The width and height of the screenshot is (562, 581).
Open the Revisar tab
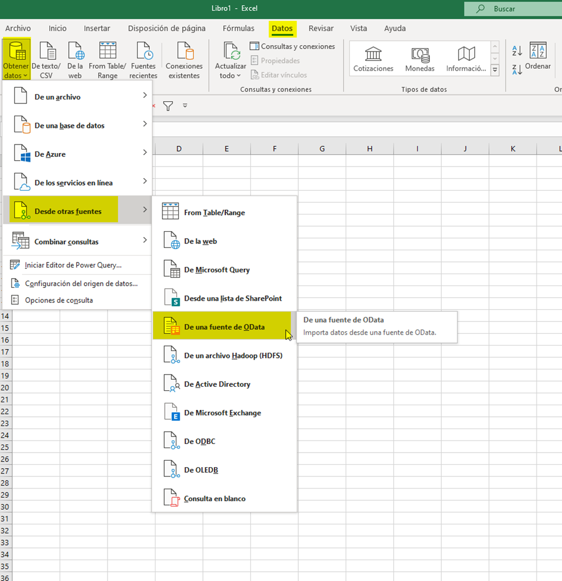pos(321,28)
